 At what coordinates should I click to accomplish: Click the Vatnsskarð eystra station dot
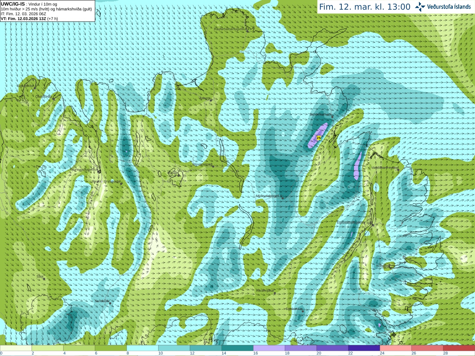(x=398, y=169)
